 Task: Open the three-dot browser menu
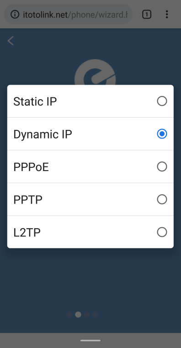coord(167,15)
